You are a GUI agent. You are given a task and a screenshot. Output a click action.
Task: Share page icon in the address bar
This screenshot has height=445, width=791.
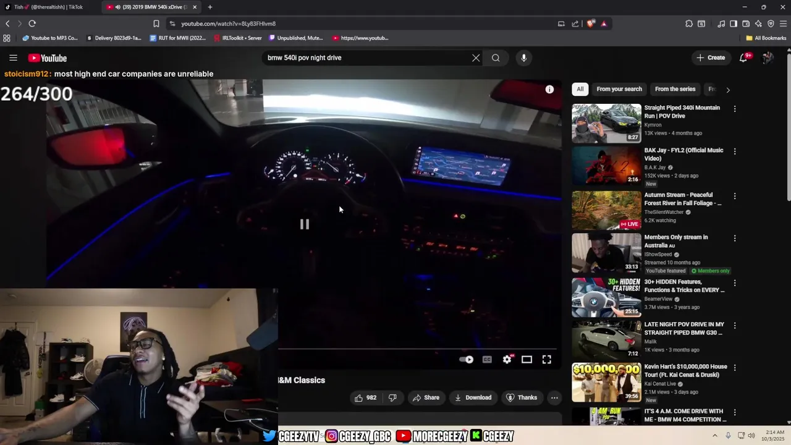(575, 23)
